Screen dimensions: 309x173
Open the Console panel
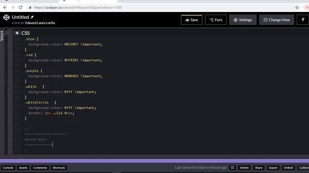click(x=8, y=168)
